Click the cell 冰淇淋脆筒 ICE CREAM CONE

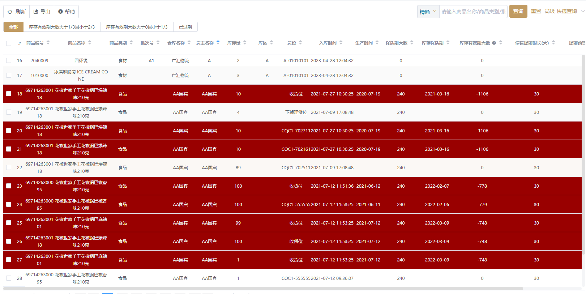click(x=81, y=75)
